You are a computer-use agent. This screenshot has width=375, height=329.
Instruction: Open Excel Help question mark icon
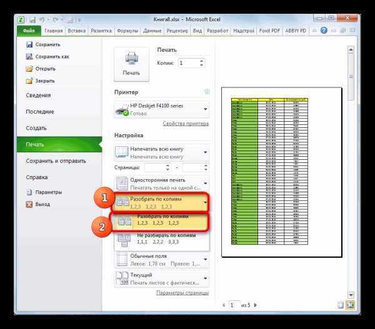[324, 31]
